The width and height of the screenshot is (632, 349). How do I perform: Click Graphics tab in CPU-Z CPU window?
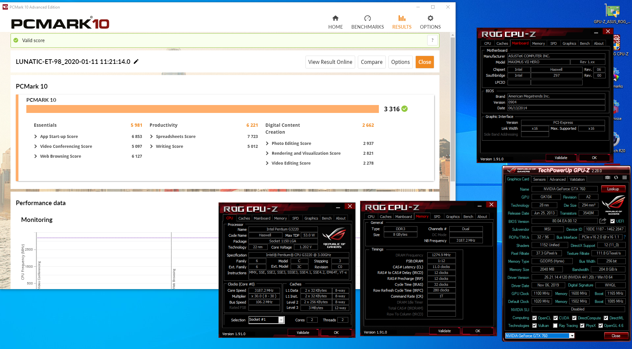[311, 218]
